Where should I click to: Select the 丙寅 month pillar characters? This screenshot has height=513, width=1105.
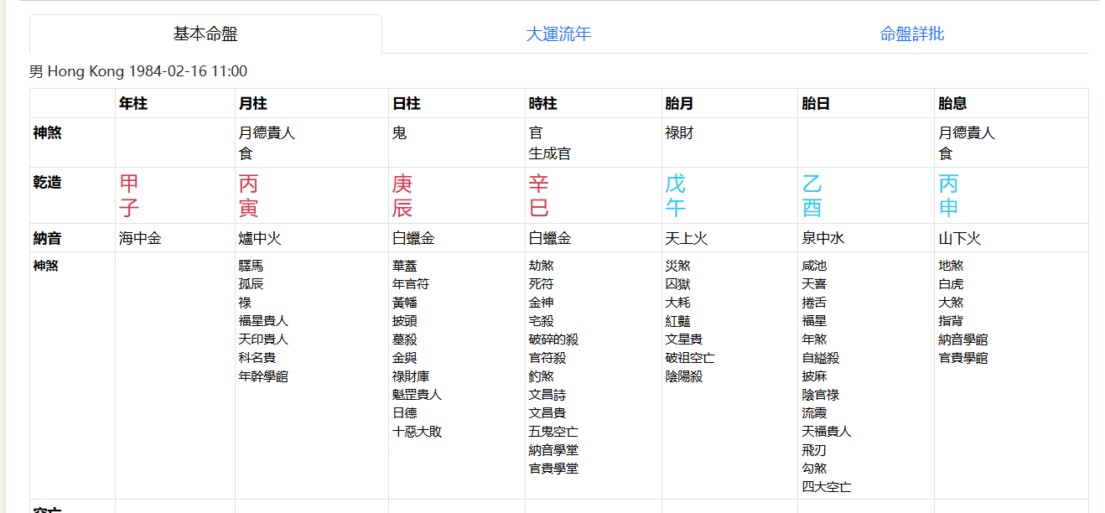coord(249,195)
